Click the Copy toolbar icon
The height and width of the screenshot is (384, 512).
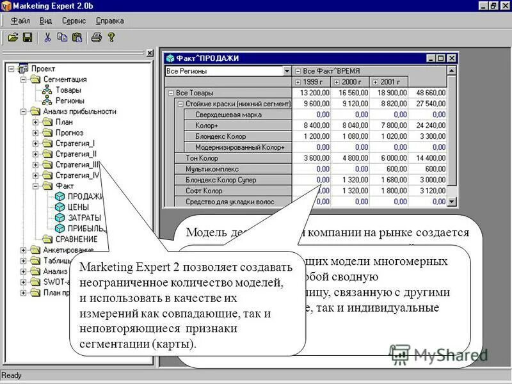pyautogui.click(x=62, y=38)
